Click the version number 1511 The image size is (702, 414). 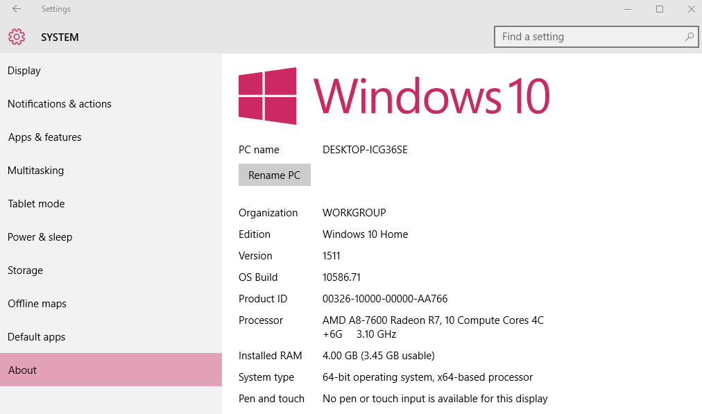tap(332, 256)
